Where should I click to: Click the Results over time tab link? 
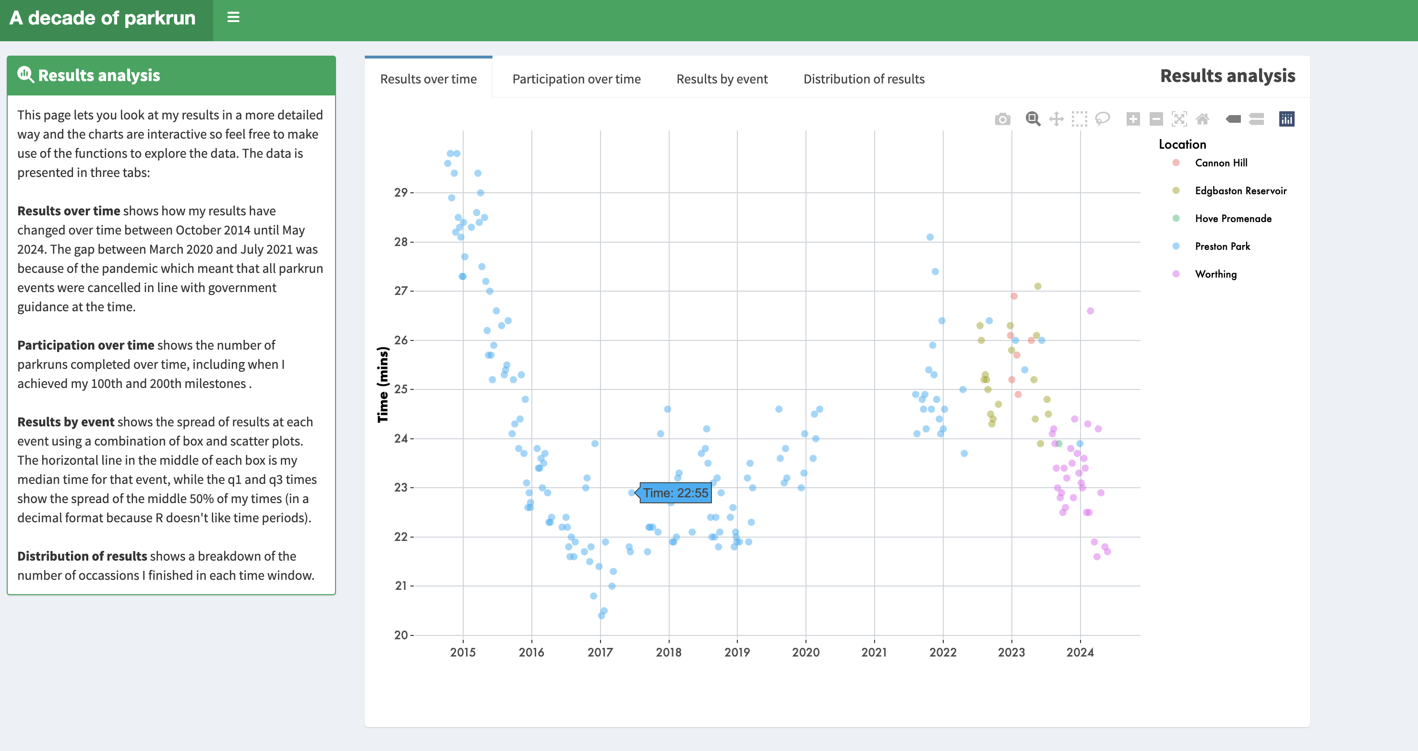coord(429,78)
